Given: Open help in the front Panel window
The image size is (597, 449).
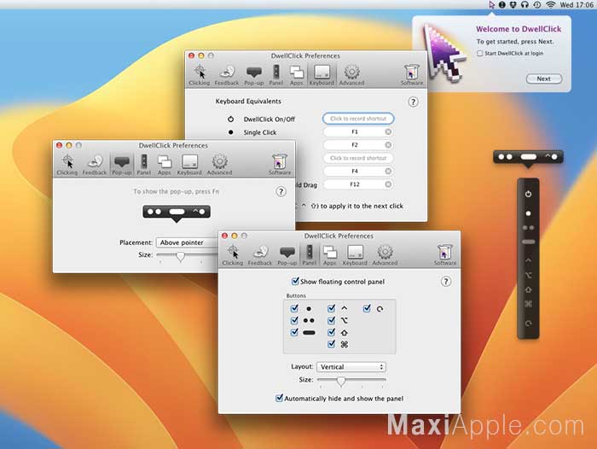Looking at the screenshot, I should [x=446, y=282].
